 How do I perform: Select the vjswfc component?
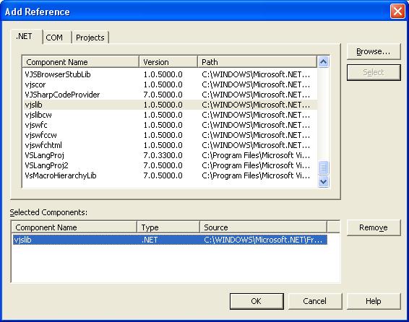[170, 125]
